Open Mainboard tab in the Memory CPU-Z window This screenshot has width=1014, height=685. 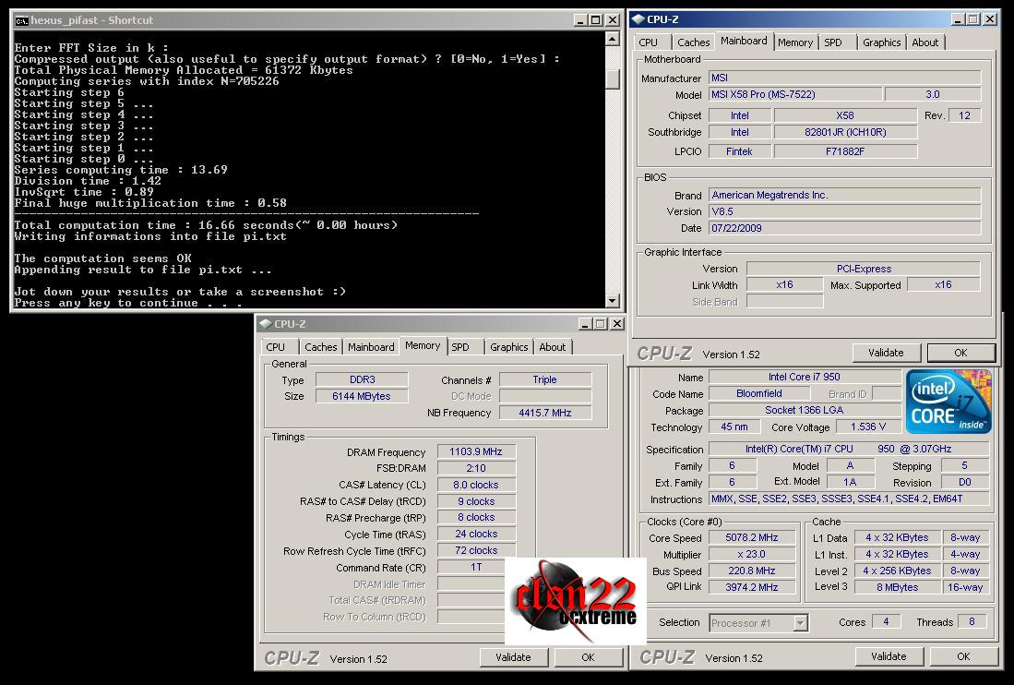tap(371, 347)
